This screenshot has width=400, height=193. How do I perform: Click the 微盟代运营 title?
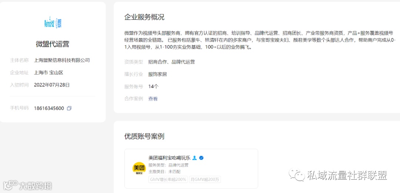53,44
